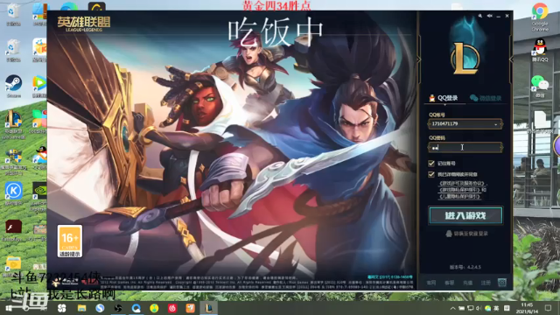Open WeChat desktop shortcut
The height and width of the screenshot is (315, 560).
coord(540,86)
